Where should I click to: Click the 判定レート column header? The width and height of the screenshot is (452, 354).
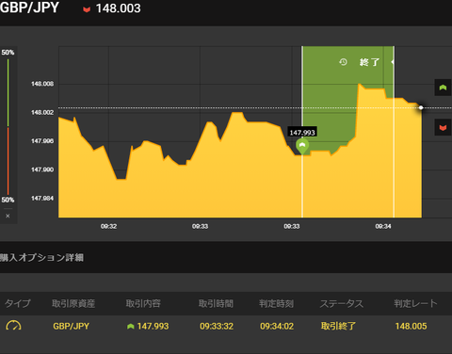click(415, 303)
